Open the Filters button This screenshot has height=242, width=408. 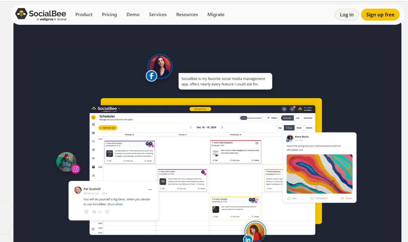coord(272,118)
